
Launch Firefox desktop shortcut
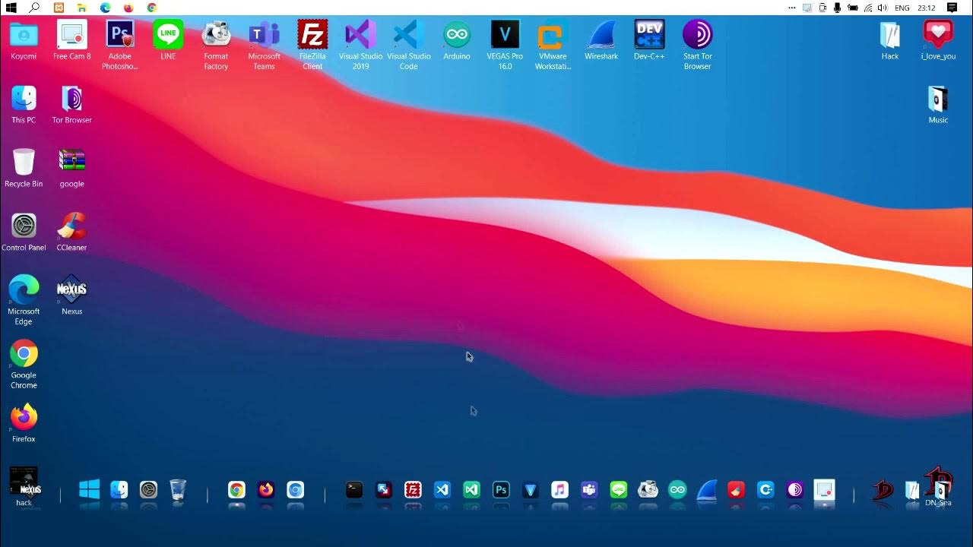[24, 423]
